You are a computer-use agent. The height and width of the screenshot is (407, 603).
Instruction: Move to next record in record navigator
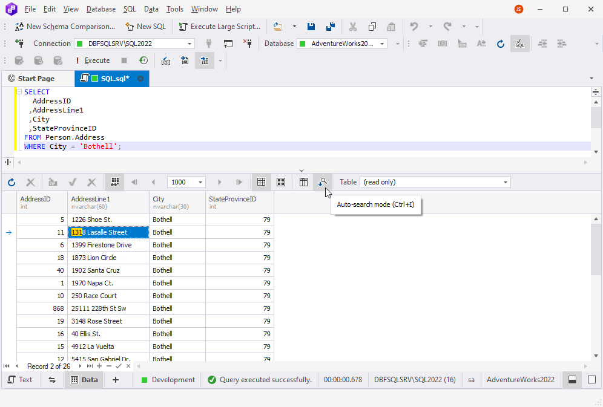(79, 366)
